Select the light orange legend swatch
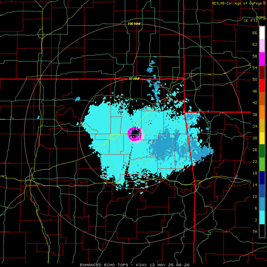 [262, 112]
